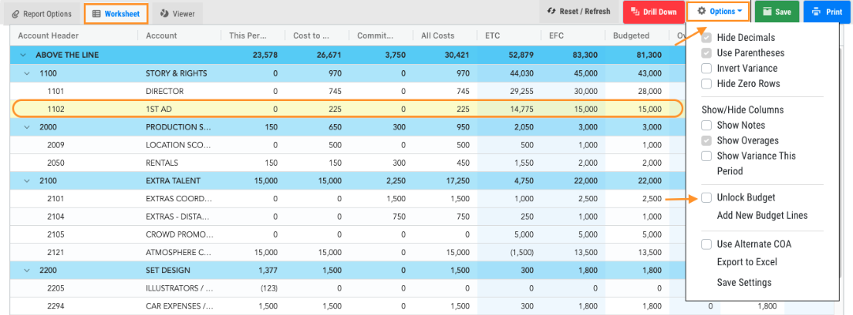Click the Budgeted column header
The width and height of the screenshot is (853, 315).
point(631,36)
